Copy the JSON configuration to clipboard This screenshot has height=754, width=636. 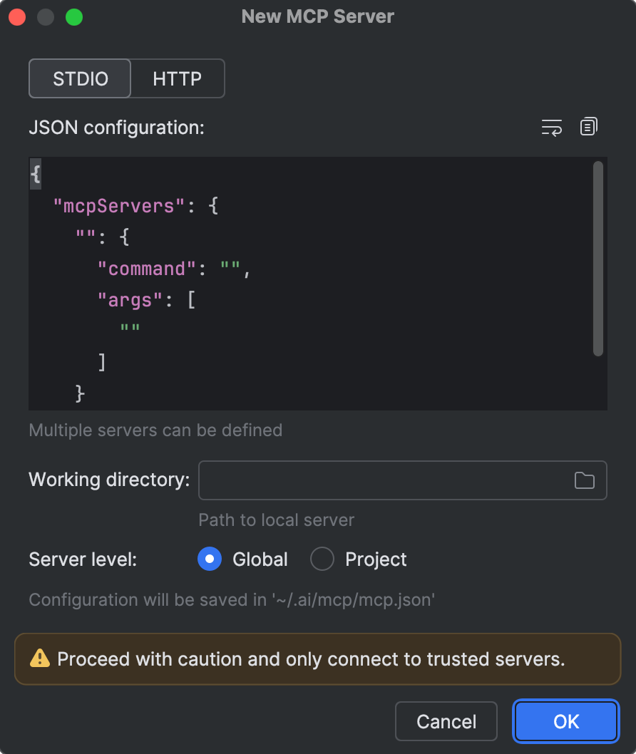click(588, 127)
